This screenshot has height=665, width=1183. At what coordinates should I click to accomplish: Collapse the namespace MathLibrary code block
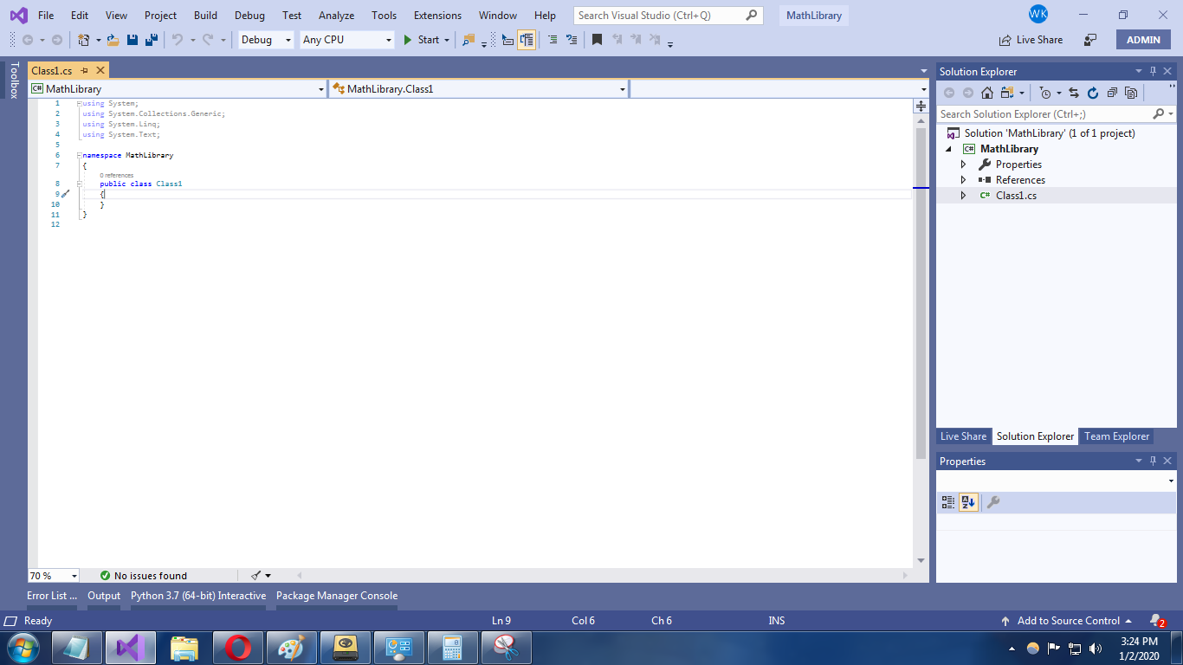(x=79, y=155)
